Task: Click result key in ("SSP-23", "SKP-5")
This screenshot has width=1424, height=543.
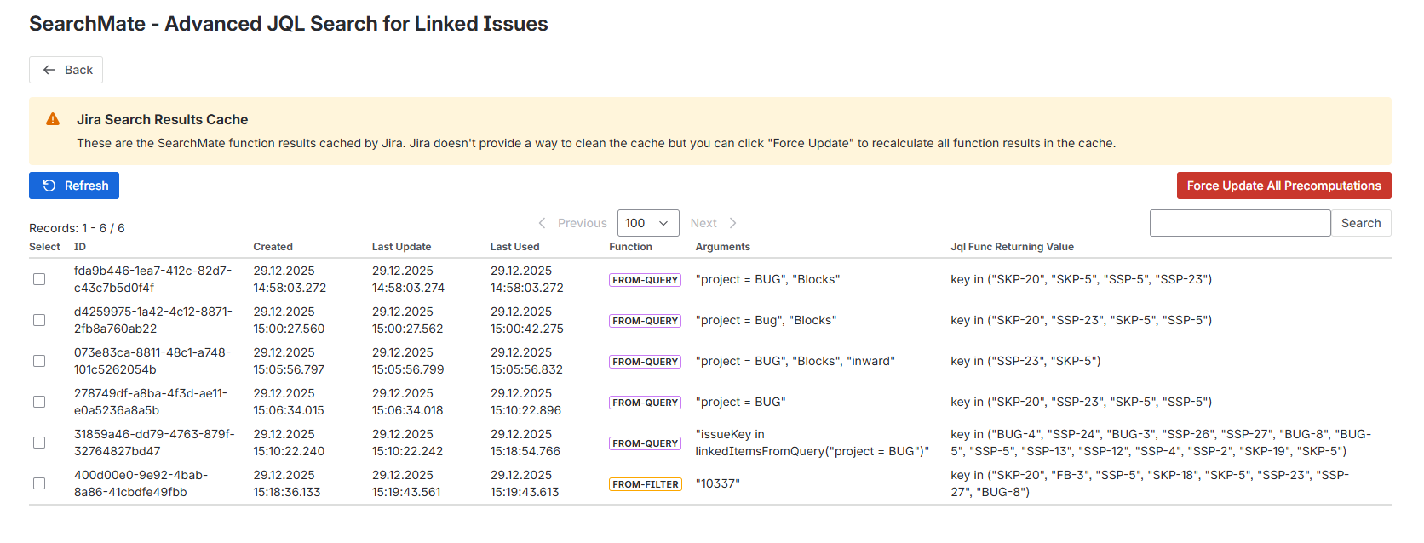Action: [1025, 361]
